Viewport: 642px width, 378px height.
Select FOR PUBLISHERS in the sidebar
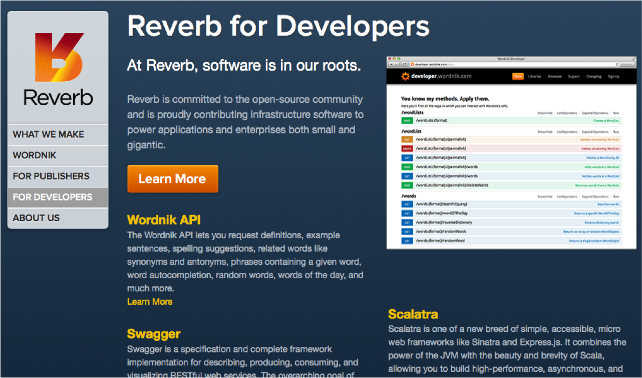point(58,176)
